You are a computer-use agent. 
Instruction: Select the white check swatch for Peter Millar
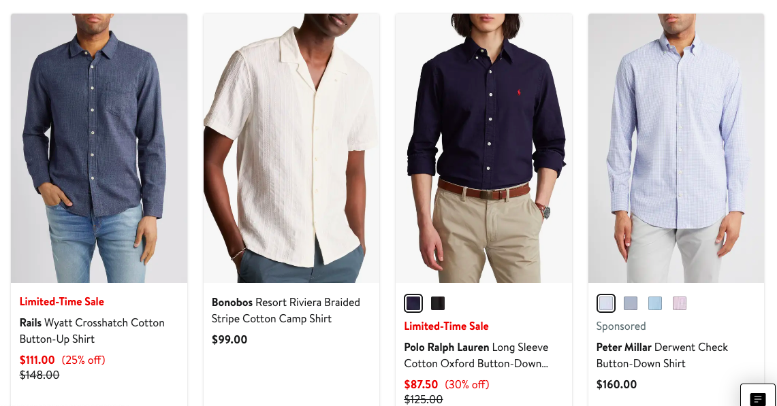(605, 303)
